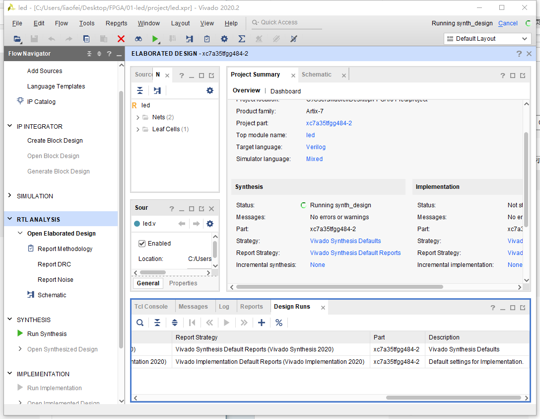
Task: Collapse the IP INTEGRATOR section
Action: coord(9,126)
